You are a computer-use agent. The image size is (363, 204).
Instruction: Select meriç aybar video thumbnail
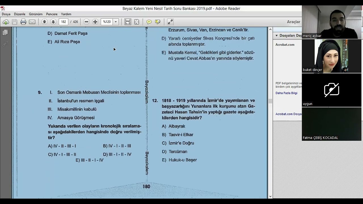[332, 22]
